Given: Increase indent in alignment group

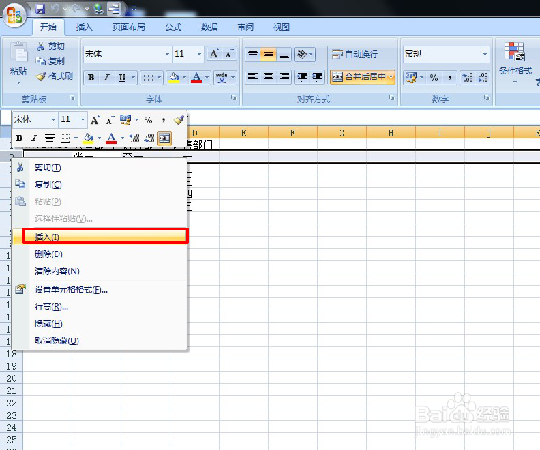Looking at the screenshot, I should pos(317,77).
